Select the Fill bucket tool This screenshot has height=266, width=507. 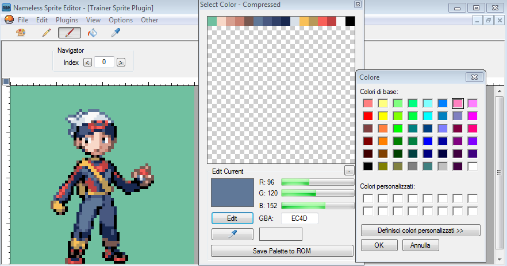tap(93, 33)
